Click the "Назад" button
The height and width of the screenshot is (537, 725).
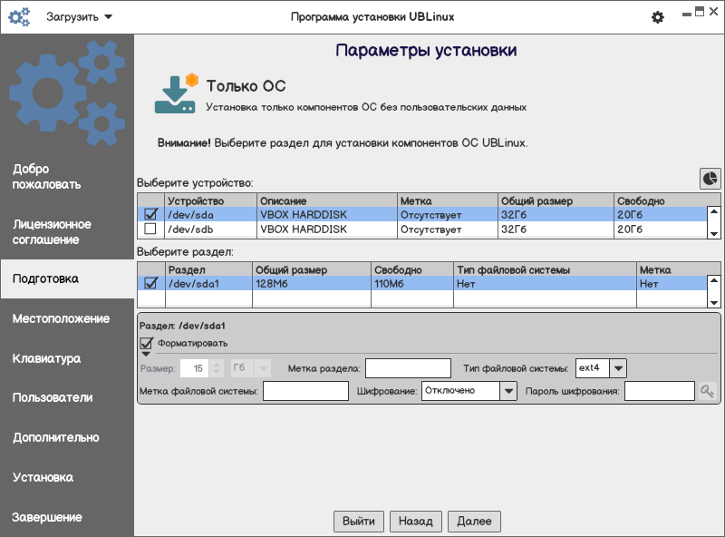(x=416, y=522)
